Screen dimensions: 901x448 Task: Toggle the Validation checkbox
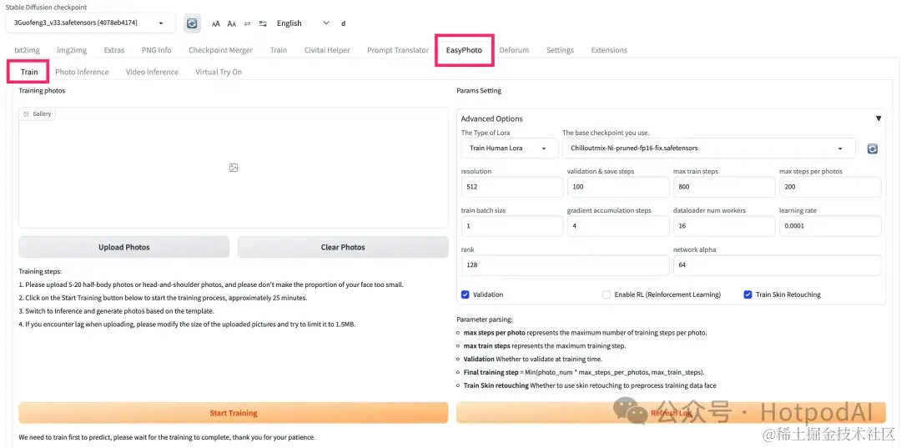[466, 294]
